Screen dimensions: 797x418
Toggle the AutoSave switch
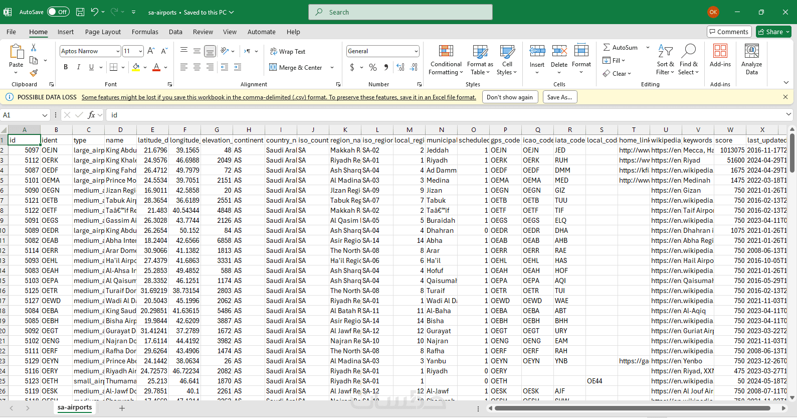pyautogui.click(x=58, y=12)
